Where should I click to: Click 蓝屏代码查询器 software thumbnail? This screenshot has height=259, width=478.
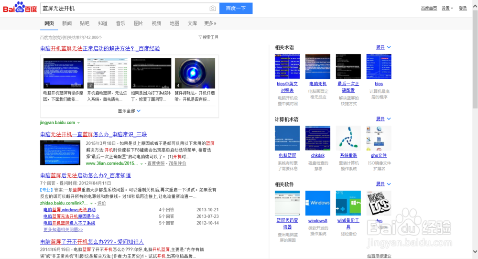287,203
